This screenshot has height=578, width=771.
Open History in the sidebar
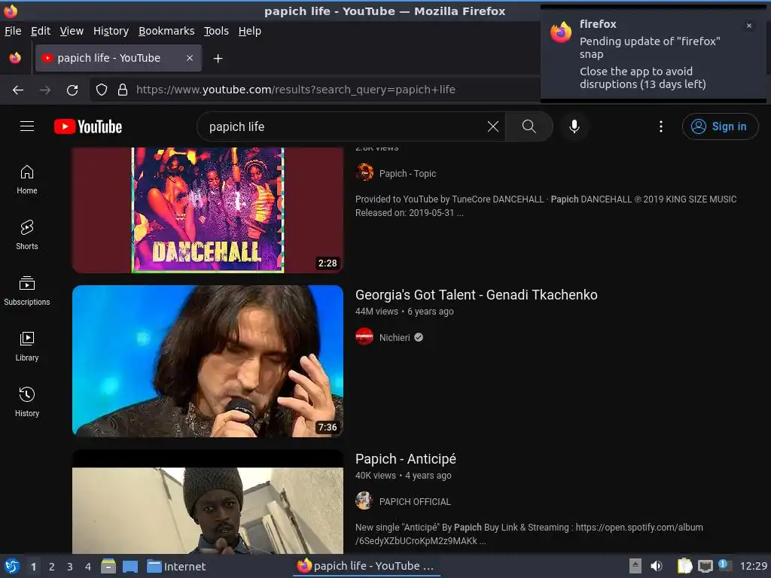tap(27, 402)
